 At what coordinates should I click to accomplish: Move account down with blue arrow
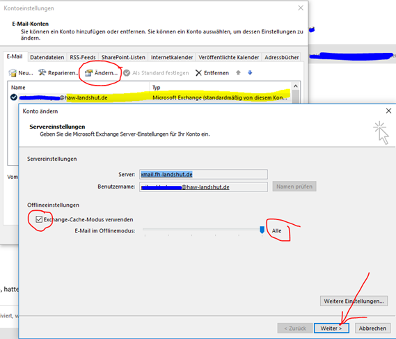(250, 73)
